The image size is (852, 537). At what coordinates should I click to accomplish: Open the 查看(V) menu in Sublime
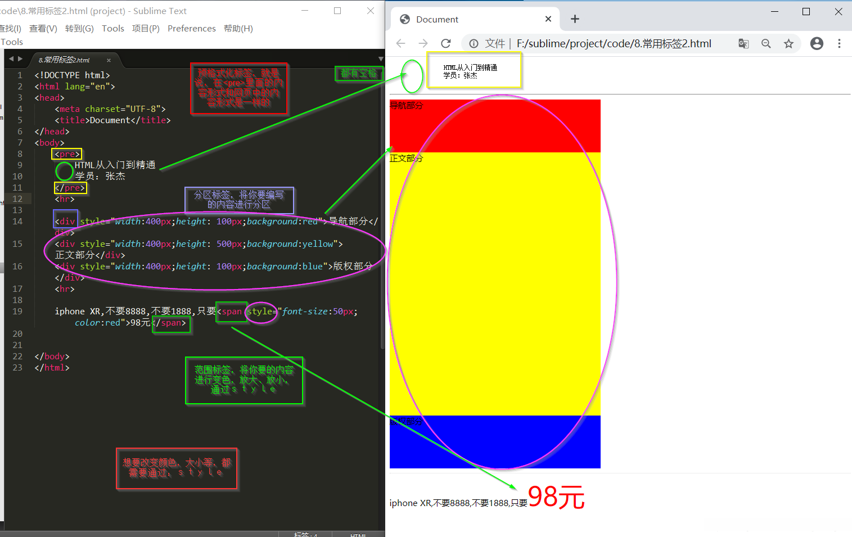43,28
